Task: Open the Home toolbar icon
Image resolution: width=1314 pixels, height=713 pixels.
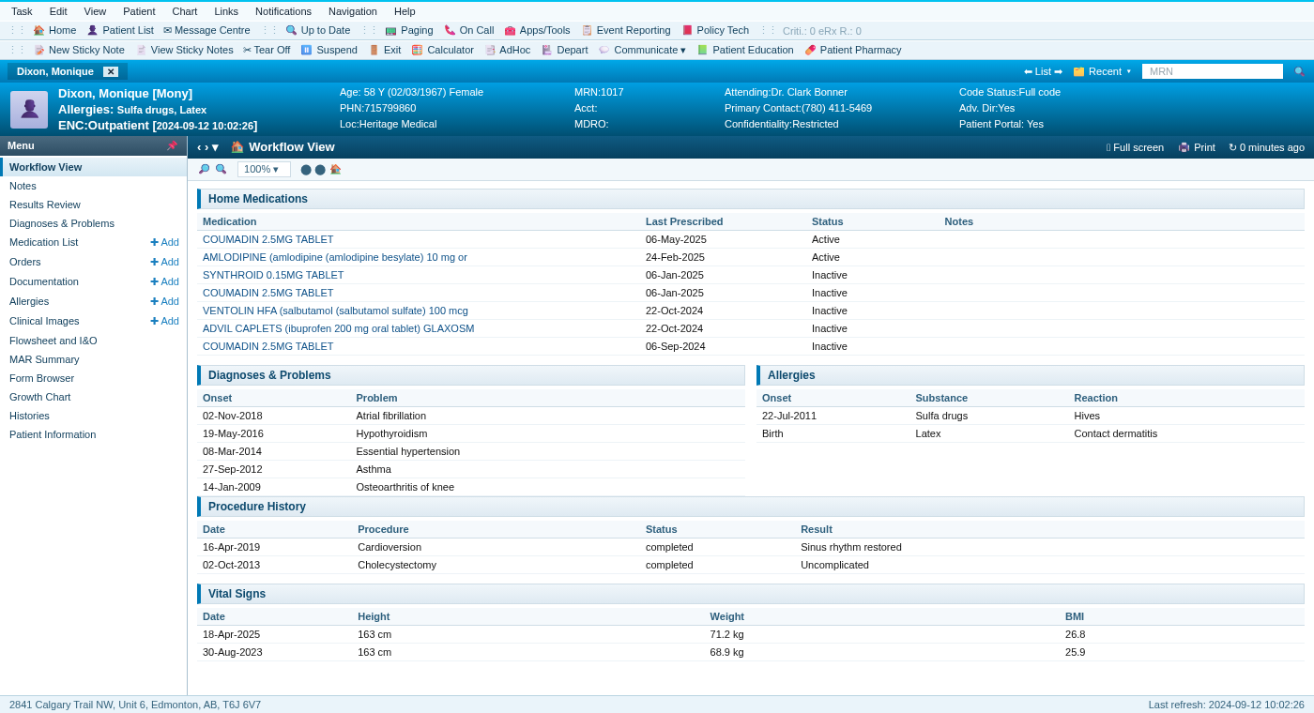Action: (x=54, y=30)
